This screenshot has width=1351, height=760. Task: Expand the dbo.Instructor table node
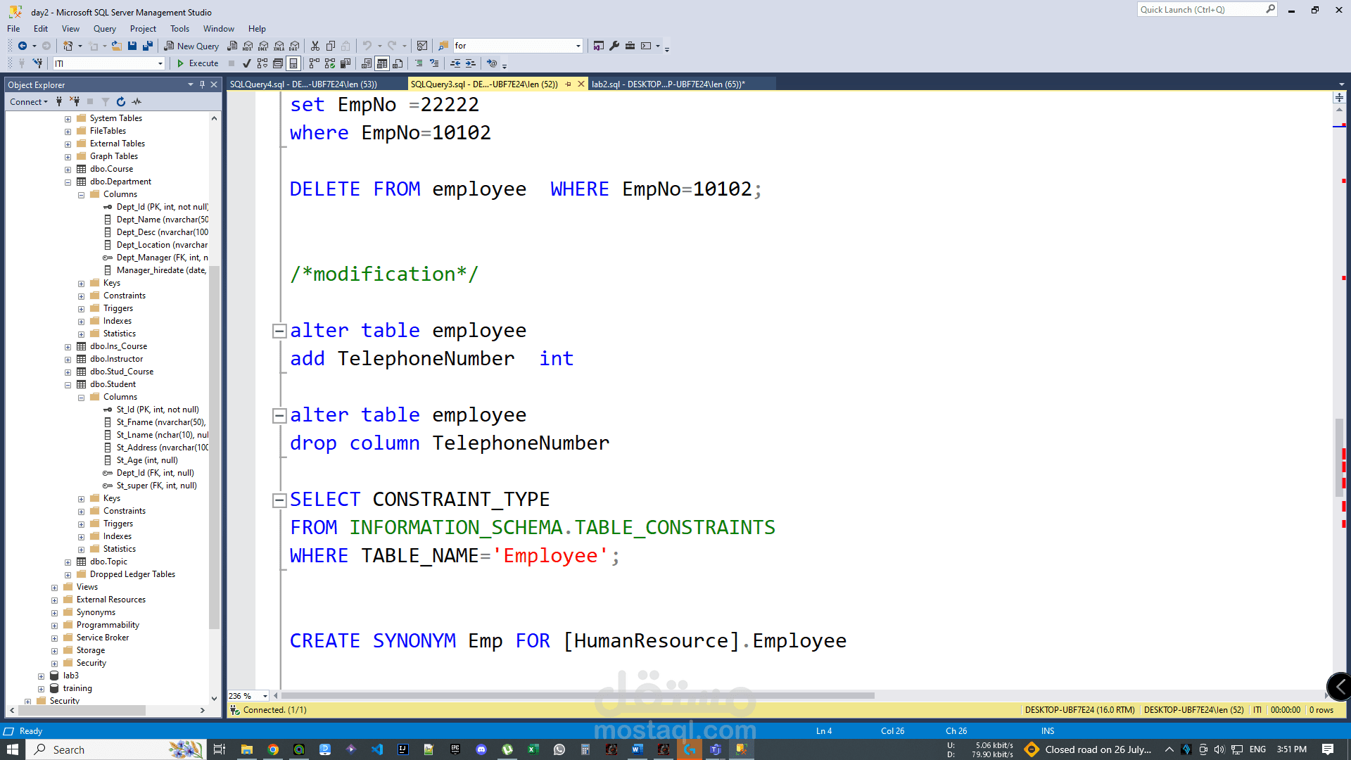(x=68, y=360)
